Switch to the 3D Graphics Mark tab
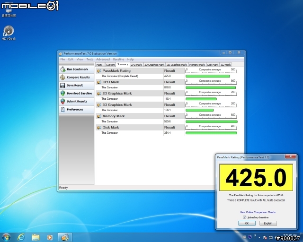 [177, 65]
